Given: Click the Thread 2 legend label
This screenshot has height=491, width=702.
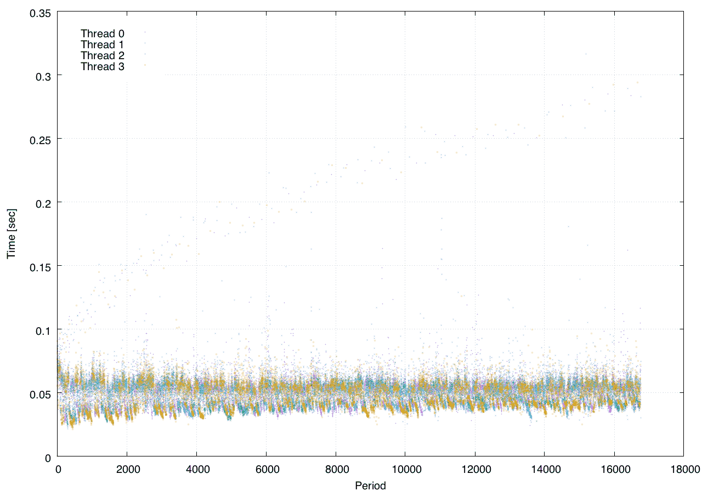Looking at the screenshot, I should (x=103, y=56).
